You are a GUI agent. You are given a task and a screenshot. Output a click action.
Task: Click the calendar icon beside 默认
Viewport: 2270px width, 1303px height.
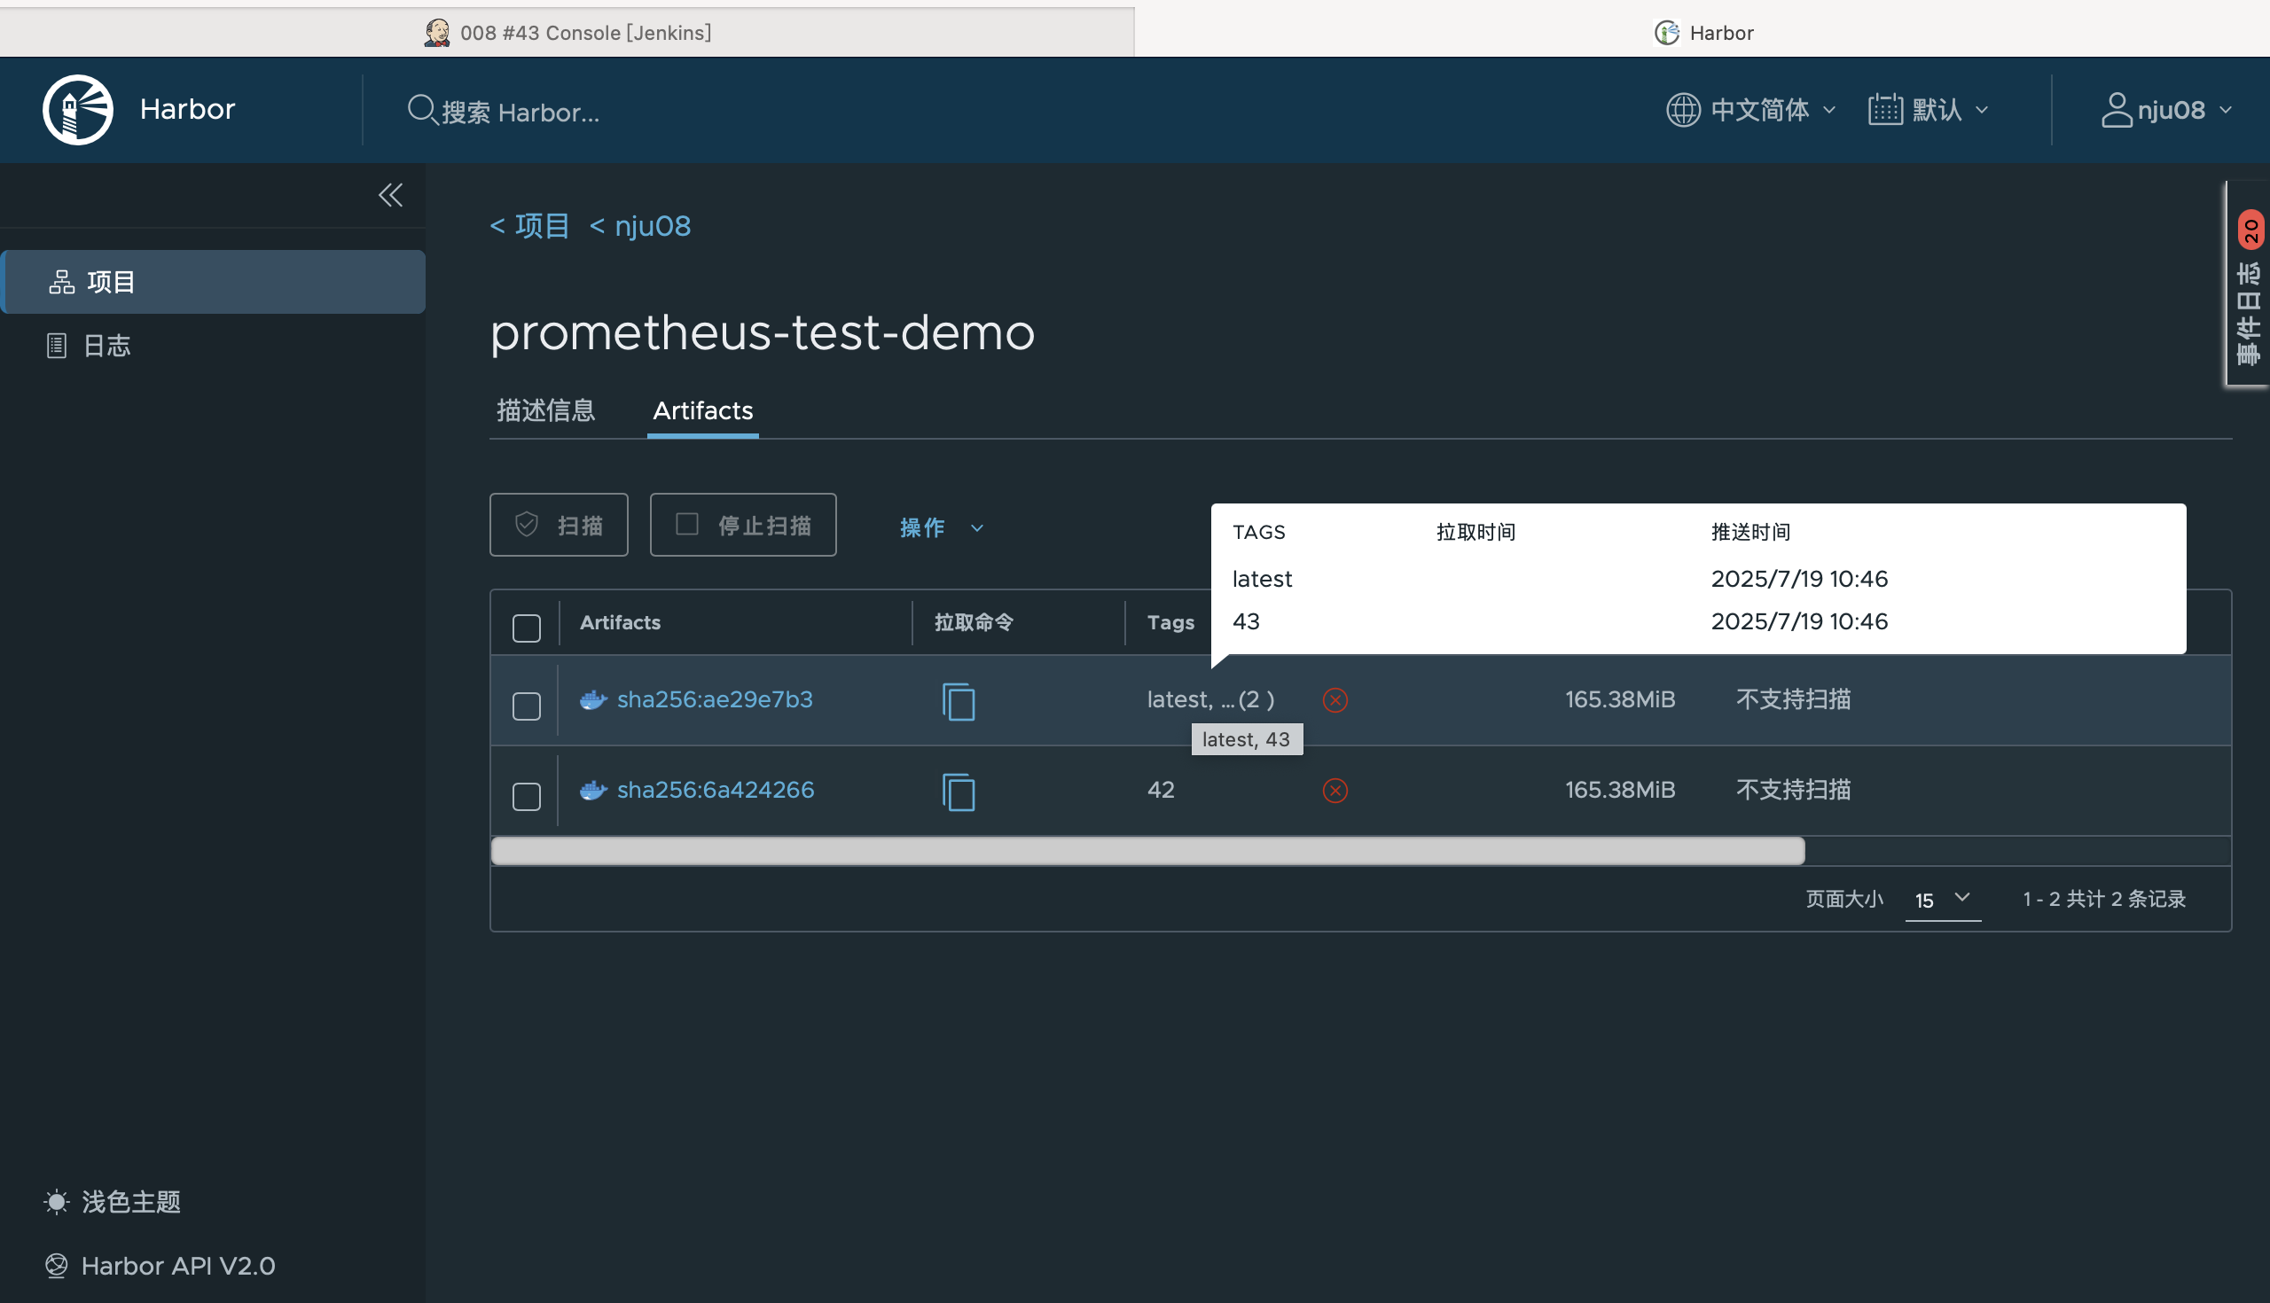[1885, 110]
